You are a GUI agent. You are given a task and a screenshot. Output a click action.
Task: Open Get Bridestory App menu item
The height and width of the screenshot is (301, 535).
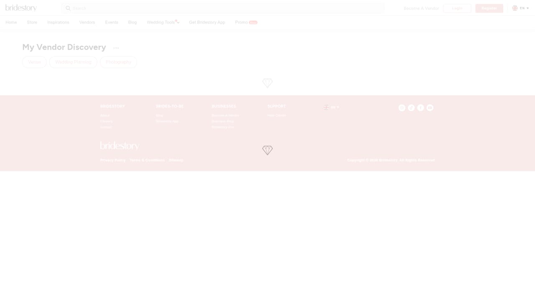pyautogui.click(x=207, y=22)
